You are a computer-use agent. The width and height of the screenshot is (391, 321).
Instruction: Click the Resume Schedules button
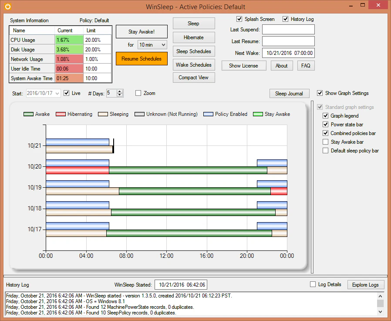(142, 59)
